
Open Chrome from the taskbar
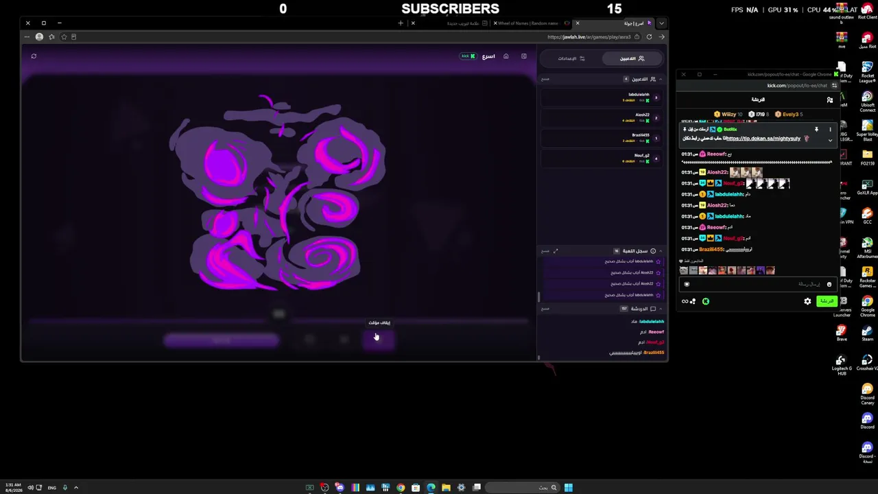point(401,488)
